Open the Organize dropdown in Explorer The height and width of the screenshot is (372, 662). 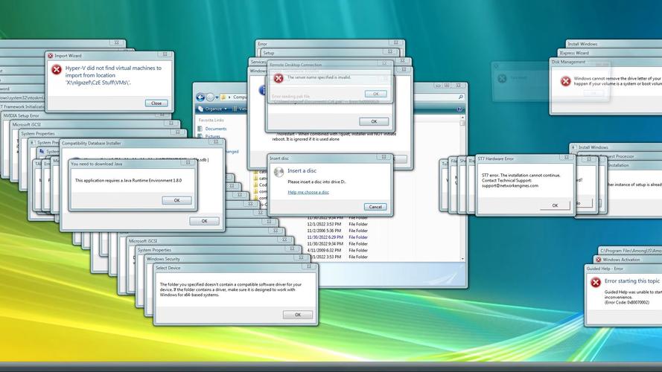(x=216, y=109)
